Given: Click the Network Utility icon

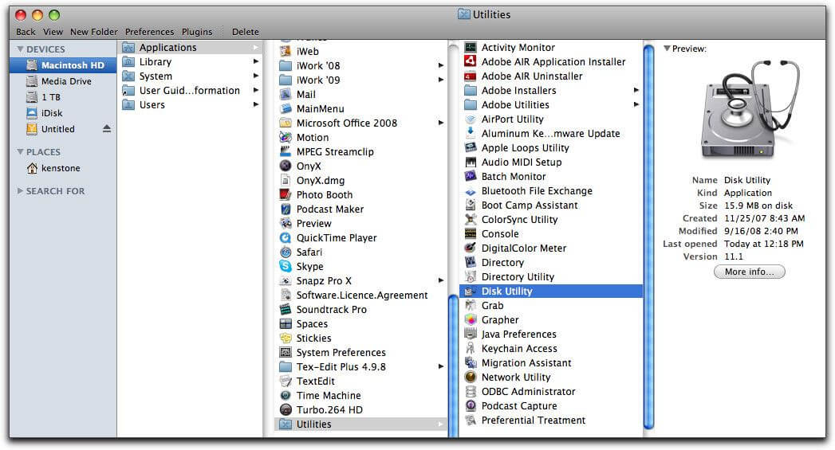Looking at the screenshot, I should (471, 378).
